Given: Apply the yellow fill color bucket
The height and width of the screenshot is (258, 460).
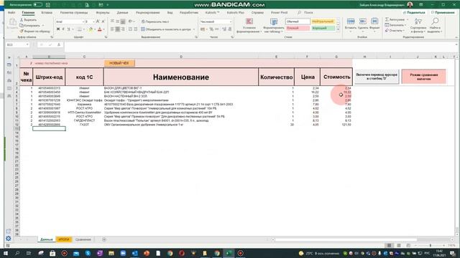Looking at the screenshot, I should 91,29.
